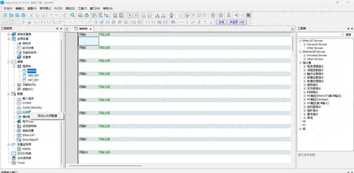354x173 pixels.
Task: Draw a vertical connection line
Action: point(187,22)
